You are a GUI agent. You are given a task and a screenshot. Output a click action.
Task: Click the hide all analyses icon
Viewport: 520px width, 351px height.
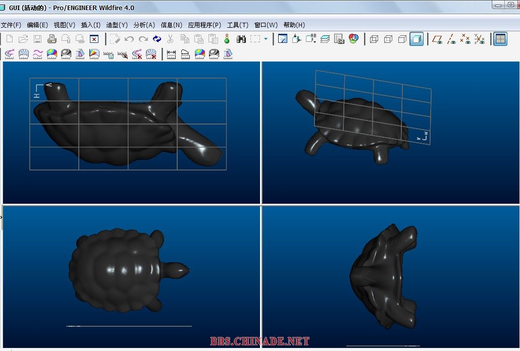(123, 54)
